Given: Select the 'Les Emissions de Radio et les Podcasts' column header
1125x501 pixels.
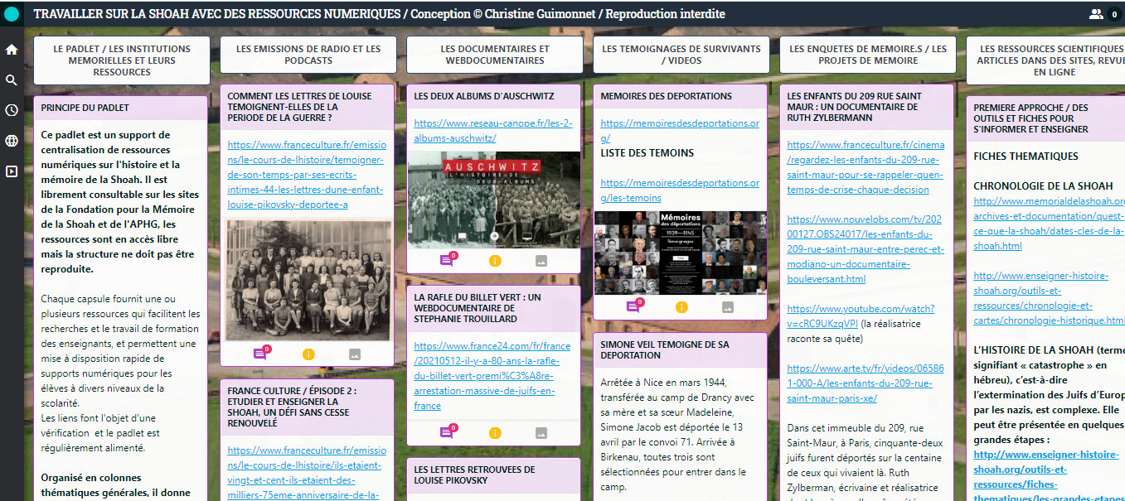Looking at the screenshot, I should pyautogui.click(x=308, y=55).
